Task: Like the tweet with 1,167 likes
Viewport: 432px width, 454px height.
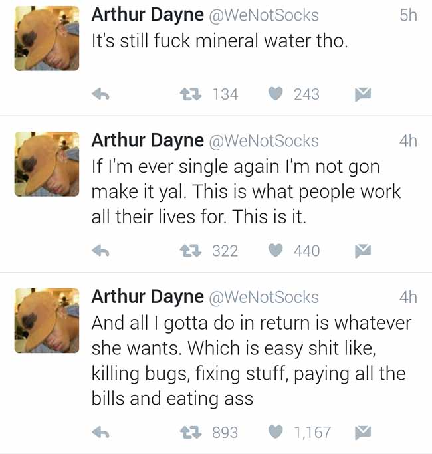Action: point(275,432)
